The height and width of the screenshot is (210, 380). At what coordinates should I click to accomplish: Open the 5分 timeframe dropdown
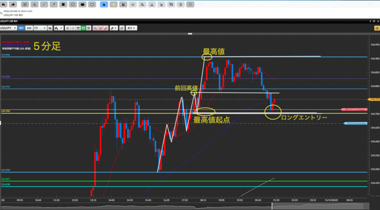[x=40, y=28]
